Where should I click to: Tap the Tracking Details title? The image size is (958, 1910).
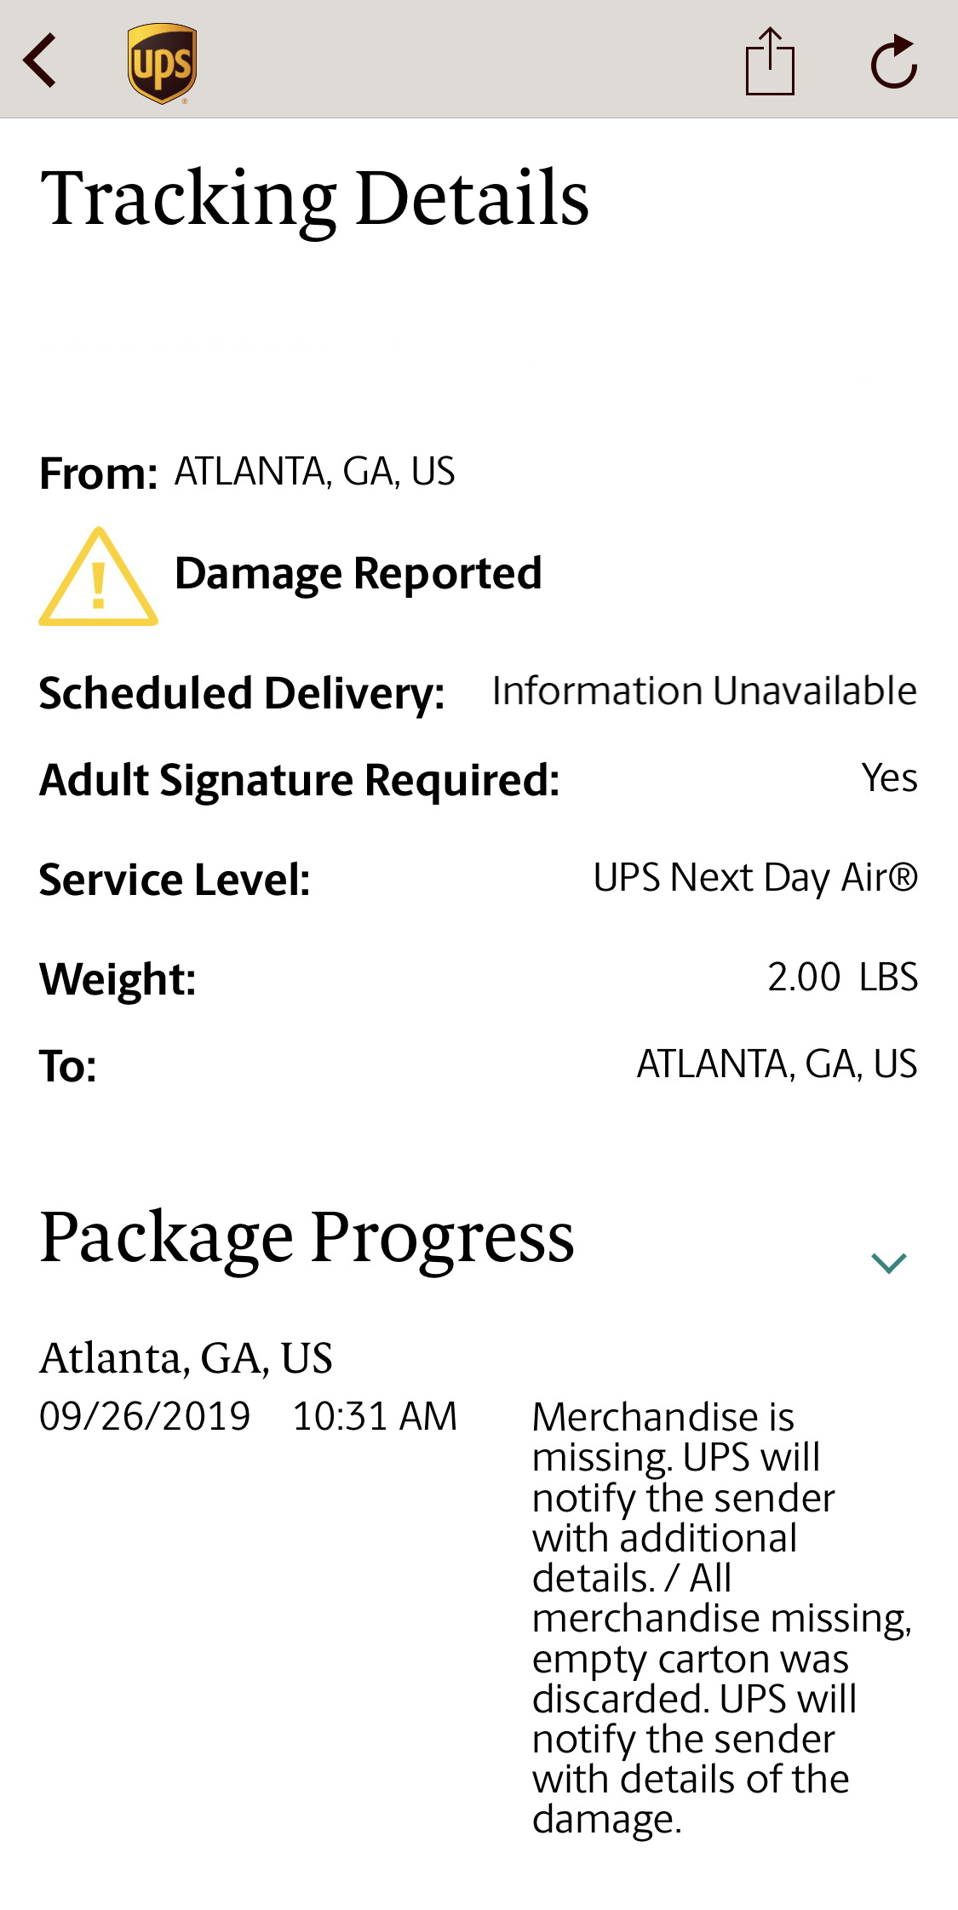point(314,198)
